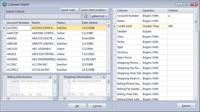The width and height of the screenshot is (200, 112).
Task: Click into the Search Criteria input field
Action: 43,16
